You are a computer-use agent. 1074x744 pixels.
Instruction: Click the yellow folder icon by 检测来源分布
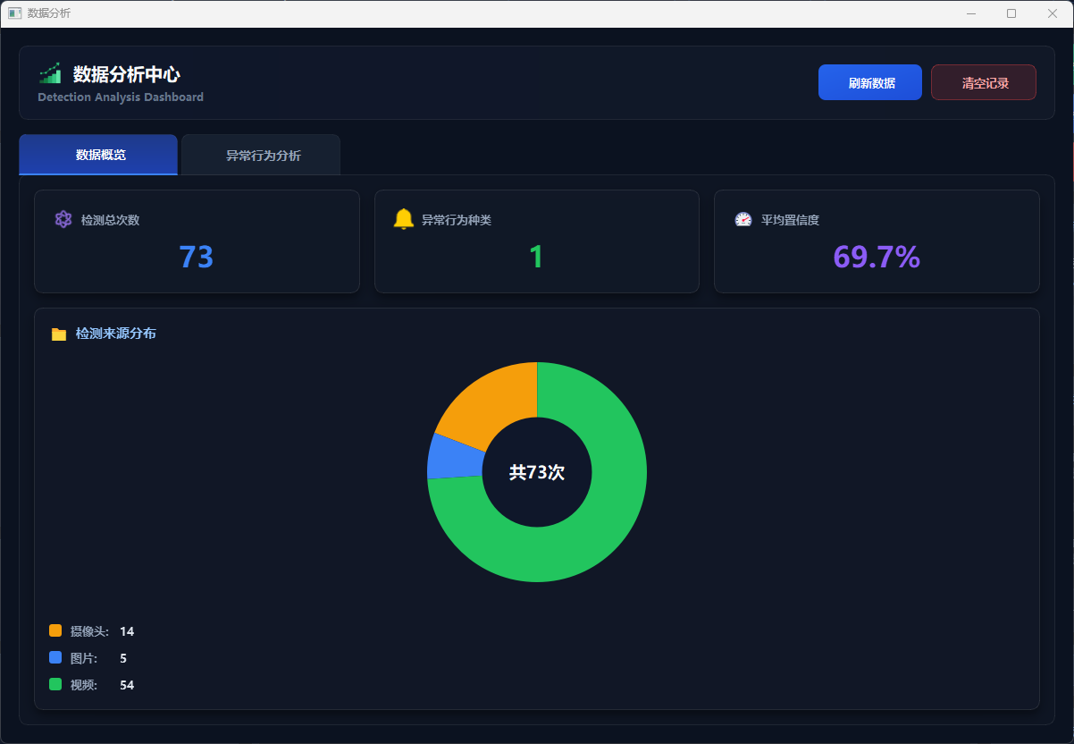[59, 334]
